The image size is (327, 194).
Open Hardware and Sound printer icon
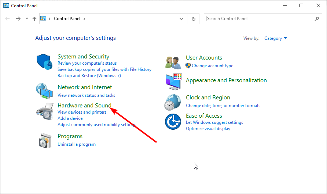tap(45, 111)
